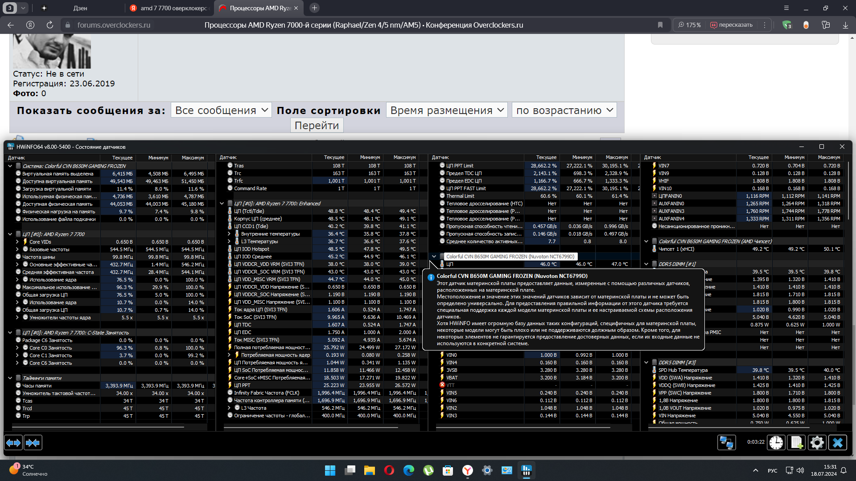The height and width of the screenshot is (481, 856).
Task: Switch to the 'Дзен' browser tab
Action: coord(80,8)
